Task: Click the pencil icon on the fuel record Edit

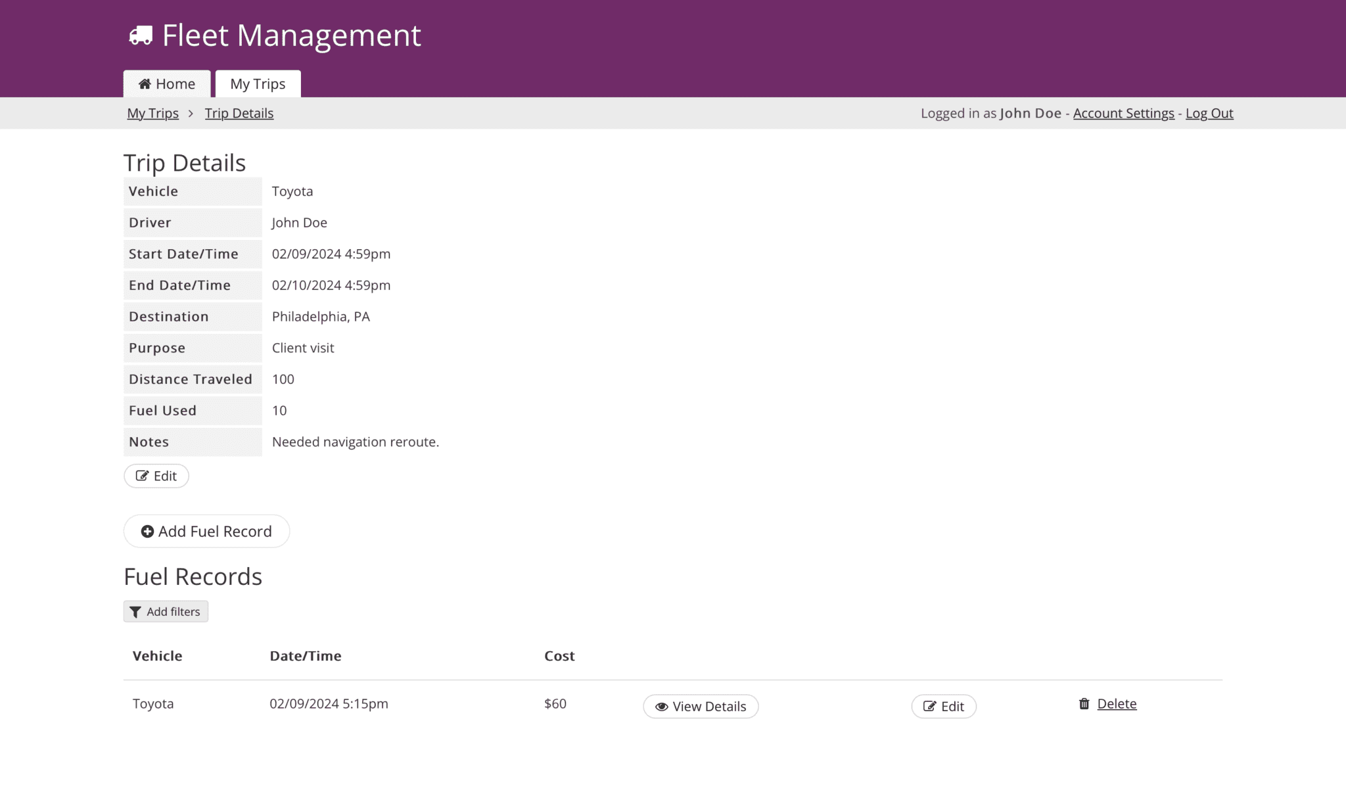Action: coord(930,706)
